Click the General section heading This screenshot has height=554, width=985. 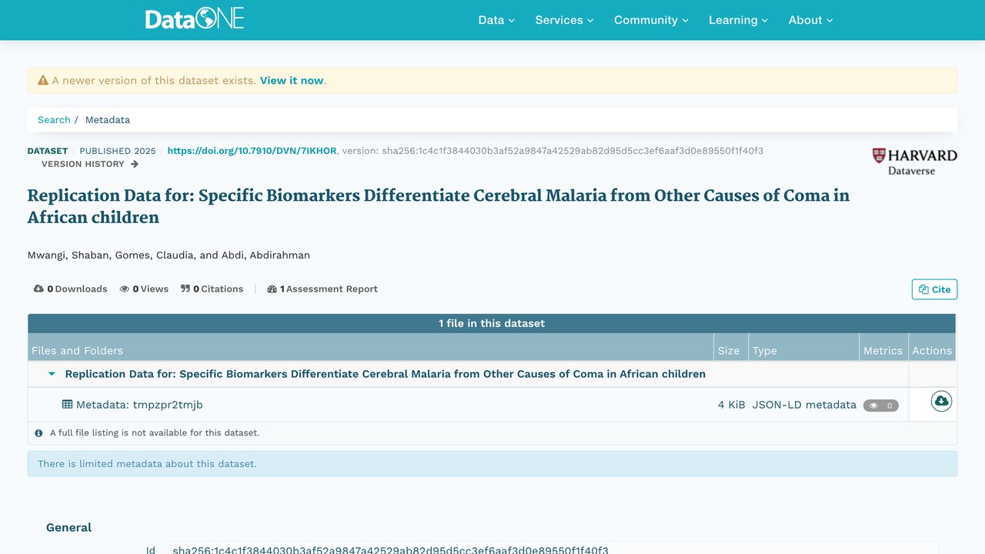click(x=68, y=528)
